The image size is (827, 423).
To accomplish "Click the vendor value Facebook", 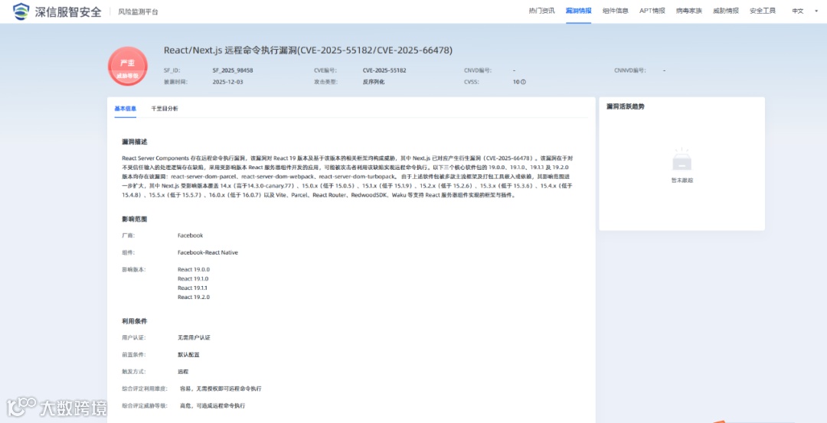I will point(191,236).
